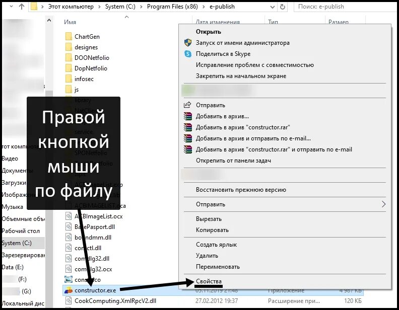Click the infosec folder icon
The image size is (399, 310).
(x=69, y=79)
